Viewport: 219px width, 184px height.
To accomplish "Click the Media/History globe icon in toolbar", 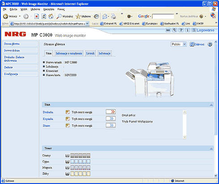I will (97, 16).
